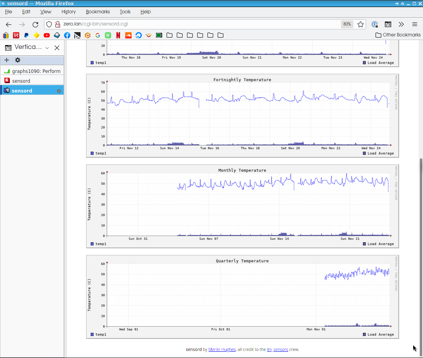This screenshot has height=358, width=423.
Task: Switch to graphs1090: Perform tab
Action: 32,71
